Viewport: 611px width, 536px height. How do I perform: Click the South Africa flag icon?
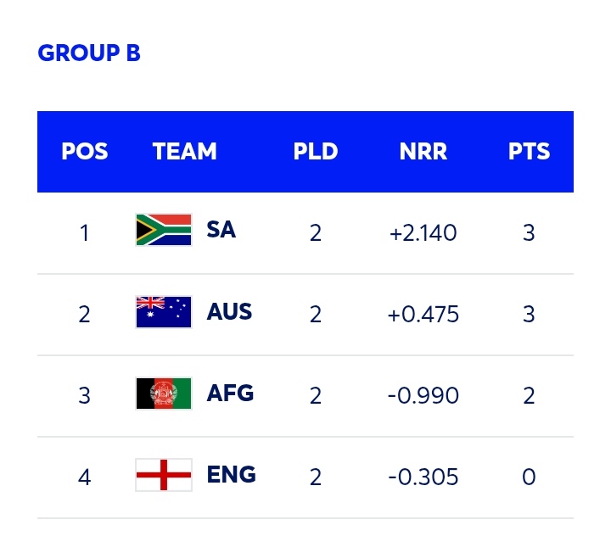164,230
